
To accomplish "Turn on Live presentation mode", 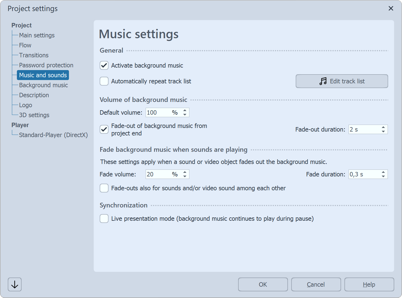I will [104, 219].
